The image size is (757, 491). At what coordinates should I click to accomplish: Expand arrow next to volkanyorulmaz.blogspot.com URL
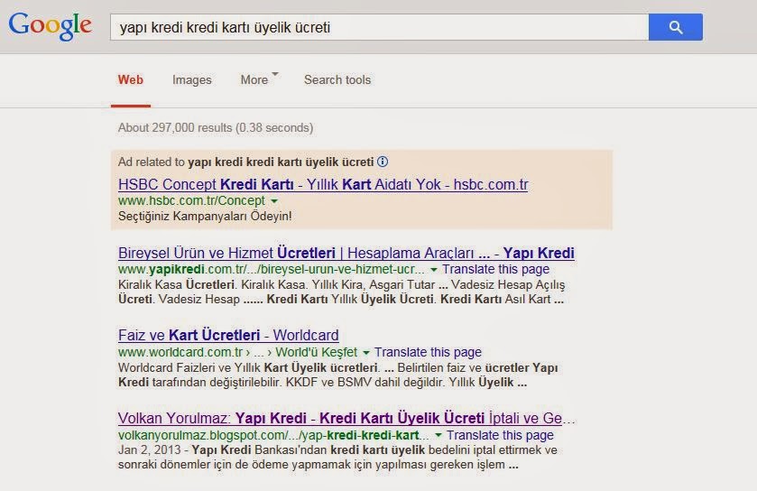(438, 435)
